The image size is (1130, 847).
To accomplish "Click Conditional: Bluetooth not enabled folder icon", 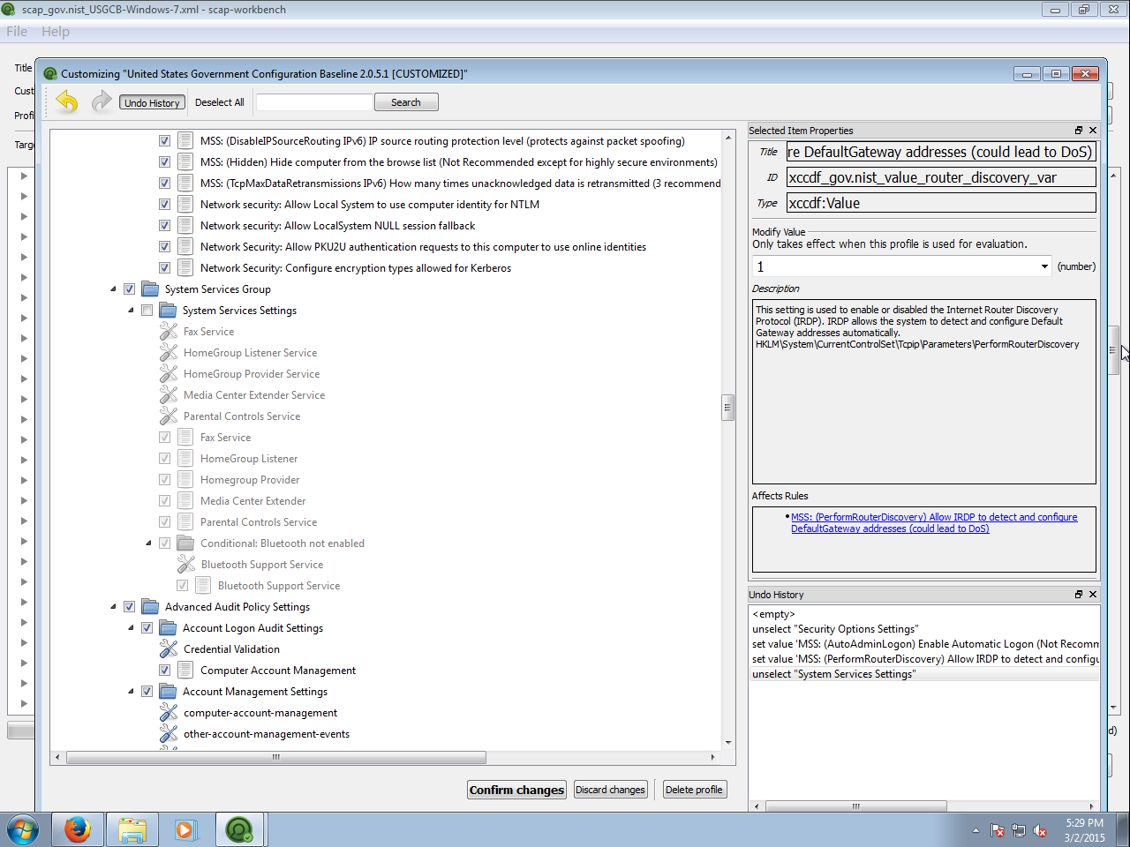I will [185, 543].
